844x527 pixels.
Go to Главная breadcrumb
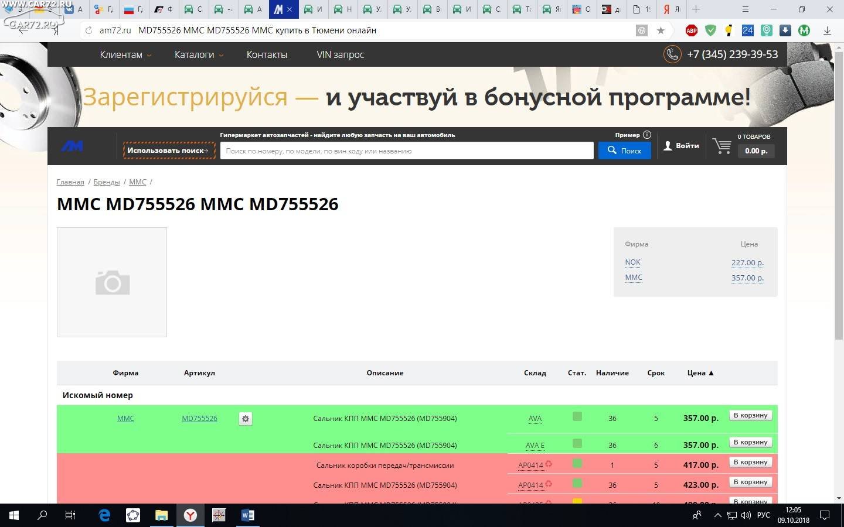(70, 182)
